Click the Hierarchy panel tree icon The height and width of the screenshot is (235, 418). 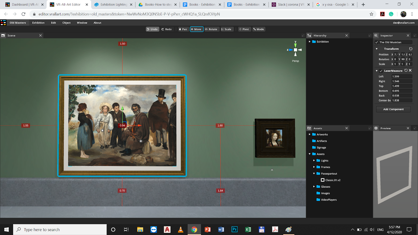[x=309, y=36]
